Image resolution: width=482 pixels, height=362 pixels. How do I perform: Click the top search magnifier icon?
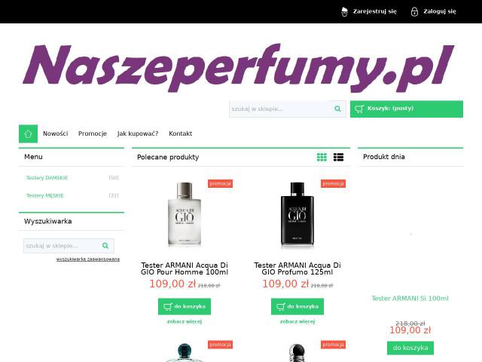click(337, 109)
